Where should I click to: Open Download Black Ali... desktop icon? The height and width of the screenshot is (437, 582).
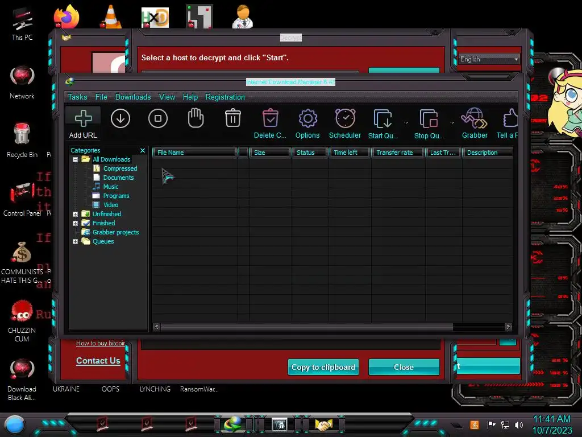(x=22, y=380)
